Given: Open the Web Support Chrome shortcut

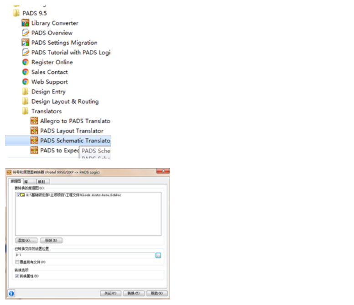Looking at the screenshot, I should [x=25, y=82].
